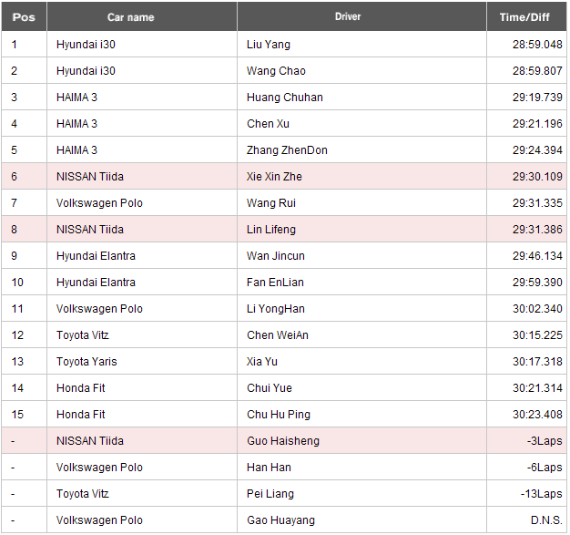This screenshot has height=535, width=570.
Task: Click Huang Chuhan driver cell
Action: click(x=361, y=98)
